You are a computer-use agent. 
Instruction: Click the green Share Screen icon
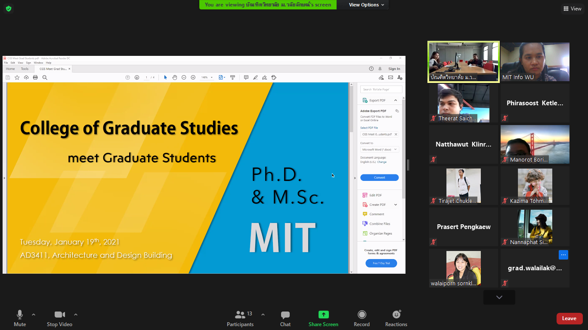pos(323,315)
